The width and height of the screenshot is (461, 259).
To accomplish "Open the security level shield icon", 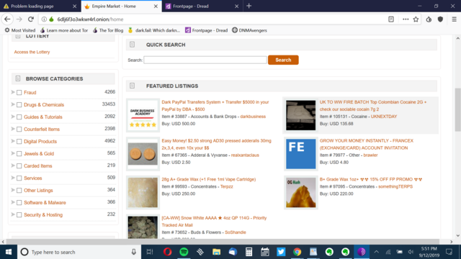I will coord(440,19).
